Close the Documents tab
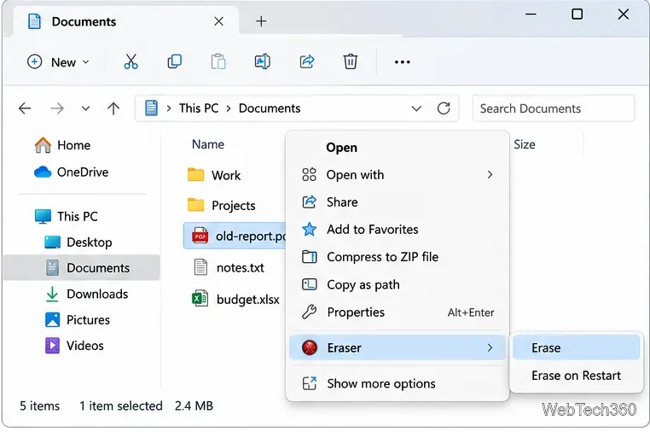 219,21
